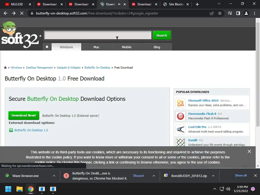Click the Kundli icon
260x195 pixels.
tap(181, 142)
